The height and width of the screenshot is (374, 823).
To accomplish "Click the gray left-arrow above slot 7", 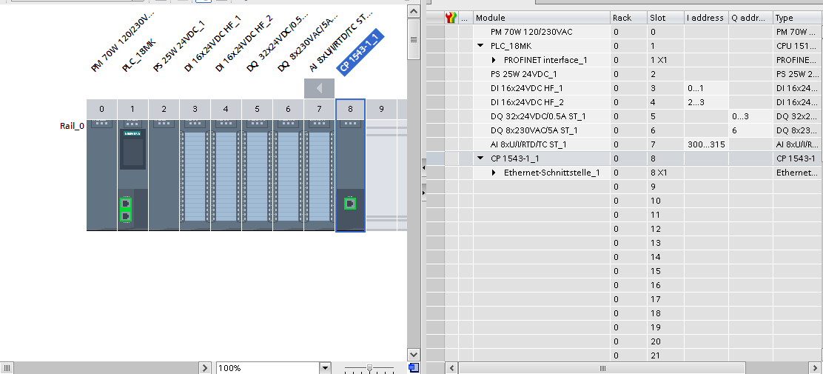I will tap(319, 89).
